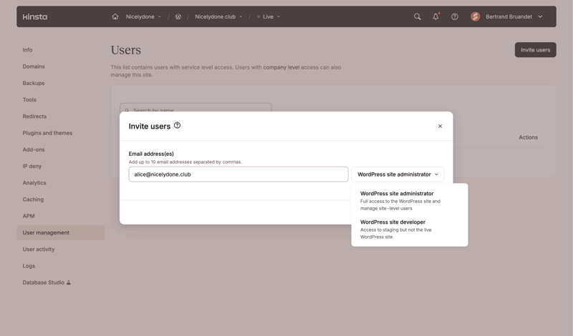
Task: Collapse the WordPress site administrator role dropdown
Action: click(398, 174)
